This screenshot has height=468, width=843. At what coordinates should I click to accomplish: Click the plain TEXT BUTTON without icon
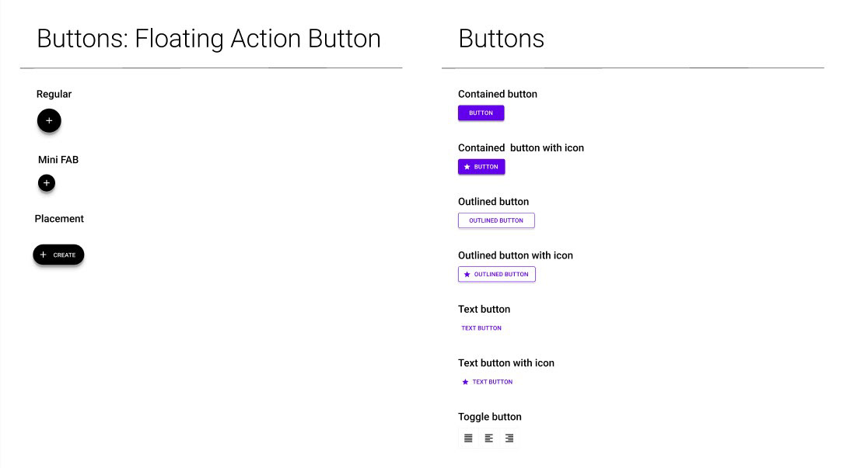[481, 328]
